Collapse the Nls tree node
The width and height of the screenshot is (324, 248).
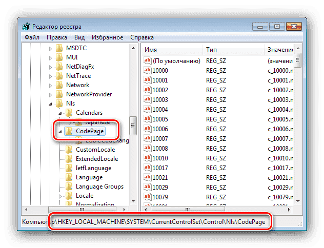50,104
